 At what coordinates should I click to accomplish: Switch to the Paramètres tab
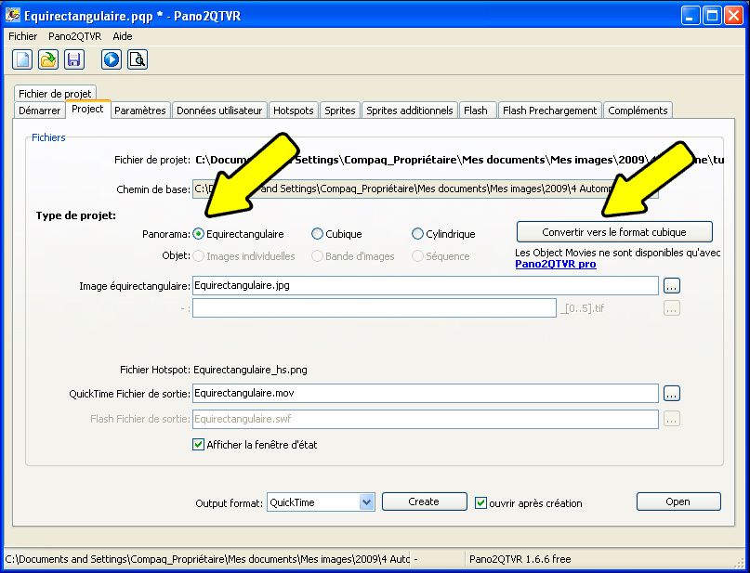[140, 111]
